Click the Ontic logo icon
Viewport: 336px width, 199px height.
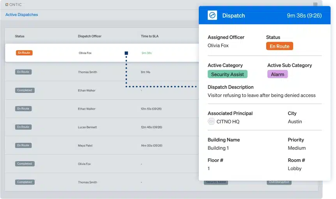[7, 5]
